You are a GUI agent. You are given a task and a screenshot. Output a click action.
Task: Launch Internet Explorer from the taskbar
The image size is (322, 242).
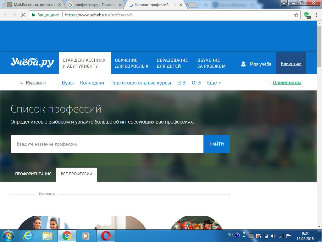pos(28,236)
